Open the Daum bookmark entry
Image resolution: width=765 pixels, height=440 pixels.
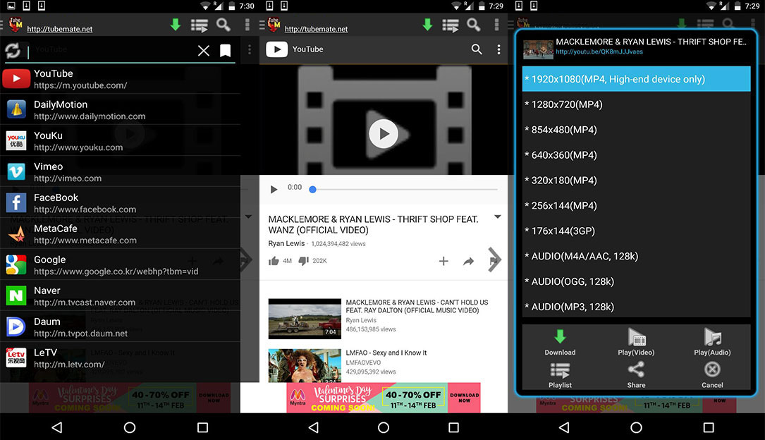click(120, 327)
